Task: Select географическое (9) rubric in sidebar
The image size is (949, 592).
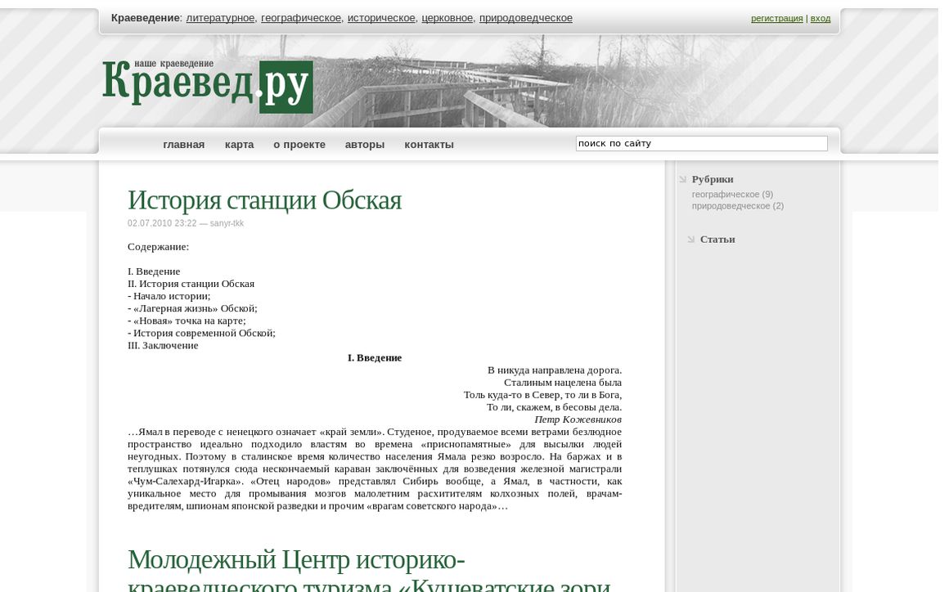Action: [x=731, y=195]
